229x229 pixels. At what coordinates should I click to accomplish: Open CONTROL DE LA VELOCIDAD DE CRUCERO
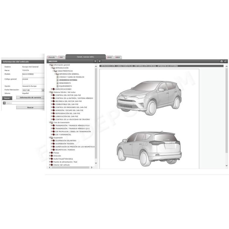click(x=73, y=119)
